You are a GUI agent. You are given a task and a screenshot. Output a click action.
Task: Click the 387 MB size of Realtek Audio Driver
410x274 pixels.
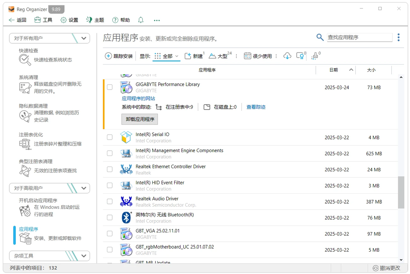374,202
